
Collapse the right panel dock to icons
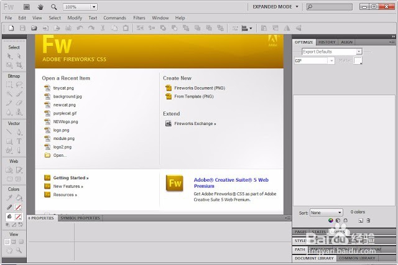pyautogui.click(x=393, y=37)
